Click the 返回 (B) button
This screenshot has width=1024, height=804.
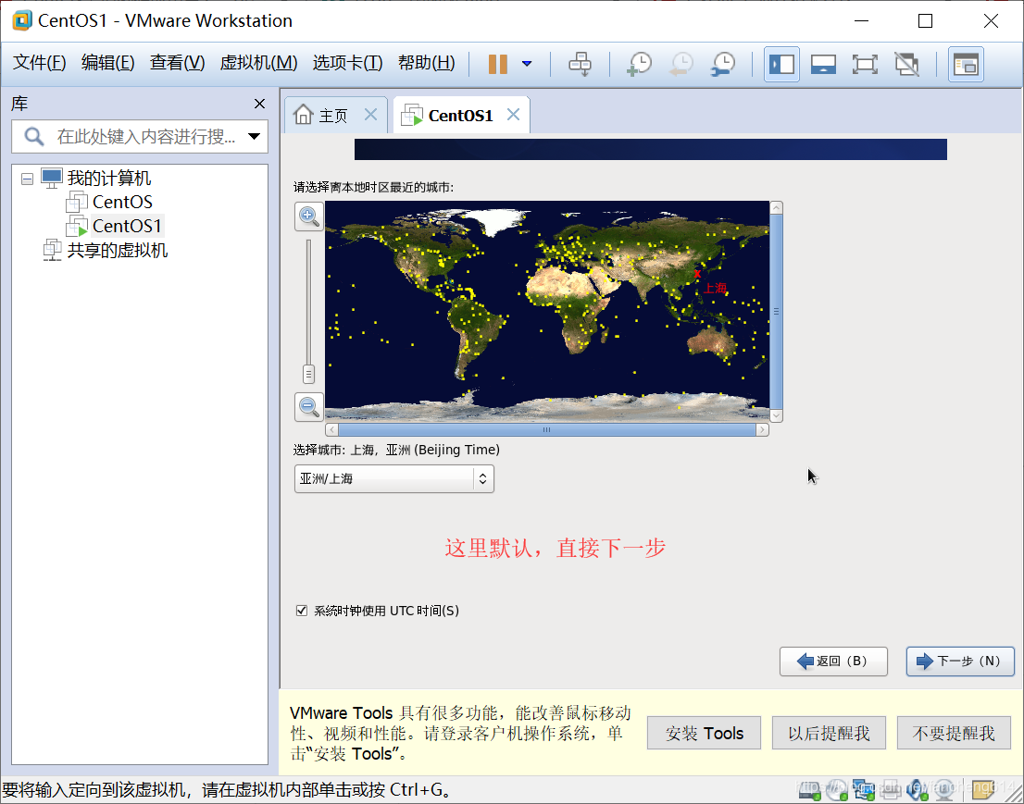(833, 662)
